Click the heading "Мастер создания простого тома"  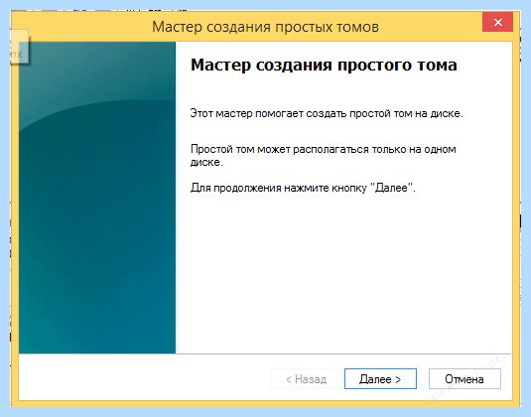click(324, 65)
